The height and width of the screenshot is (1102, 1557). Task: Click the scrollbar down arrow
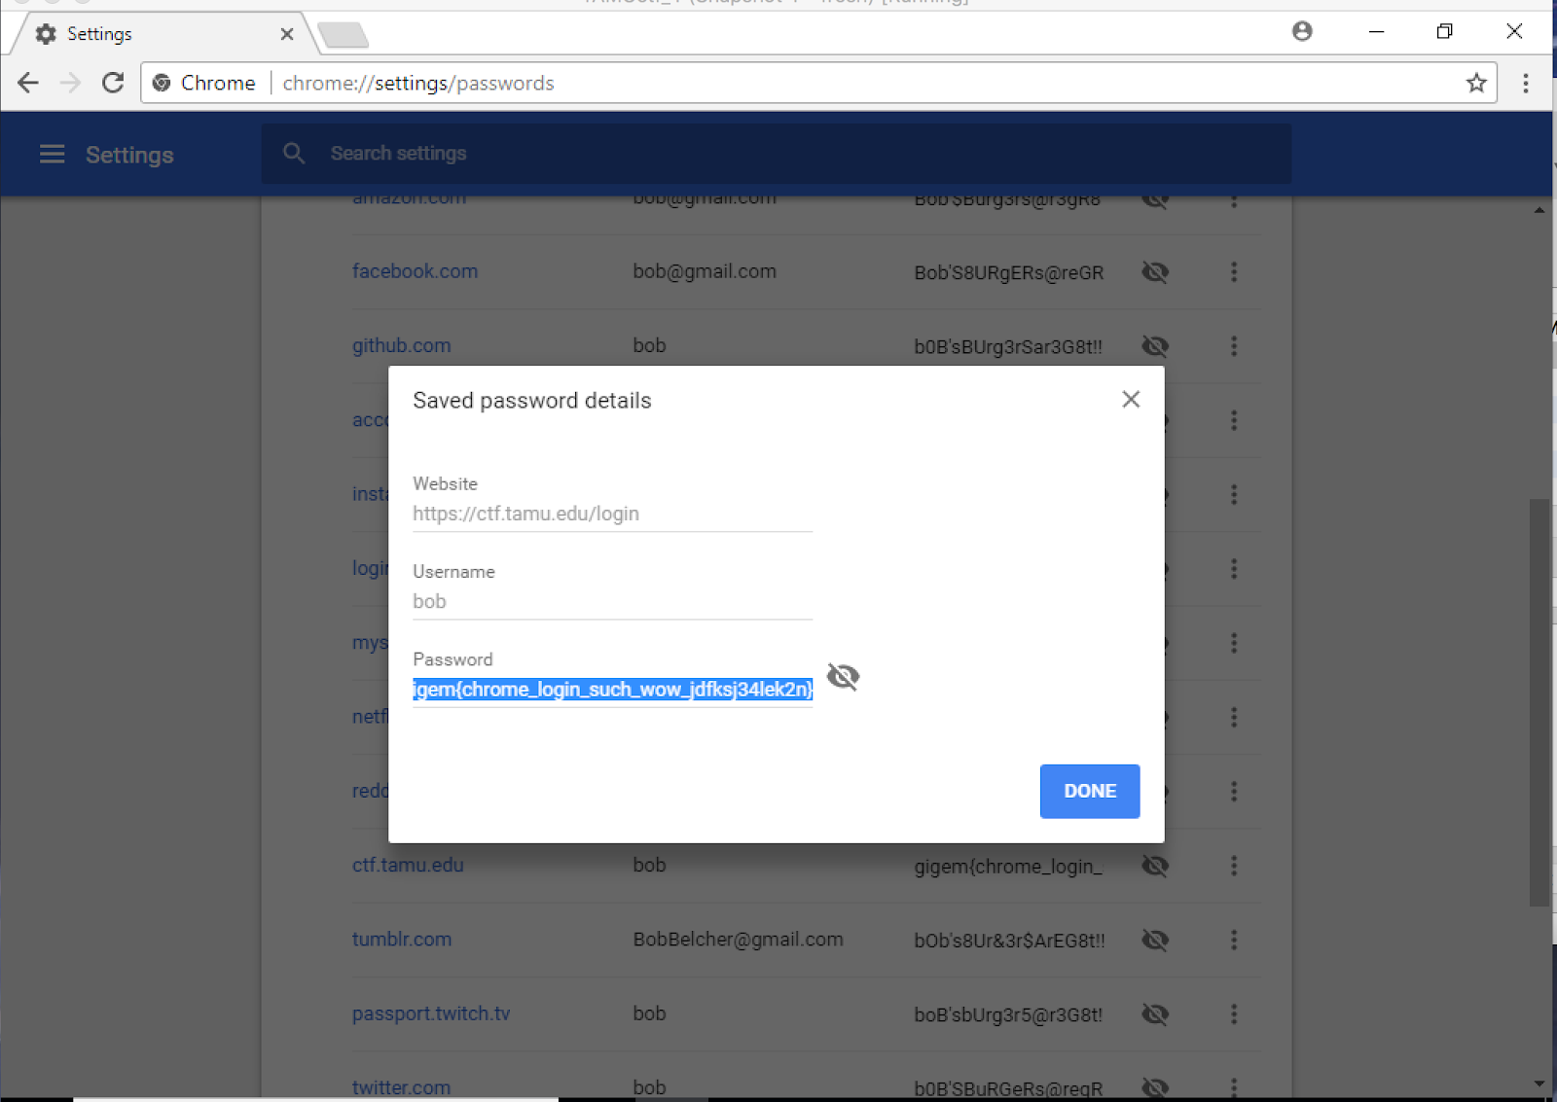coord(1539,1083)
